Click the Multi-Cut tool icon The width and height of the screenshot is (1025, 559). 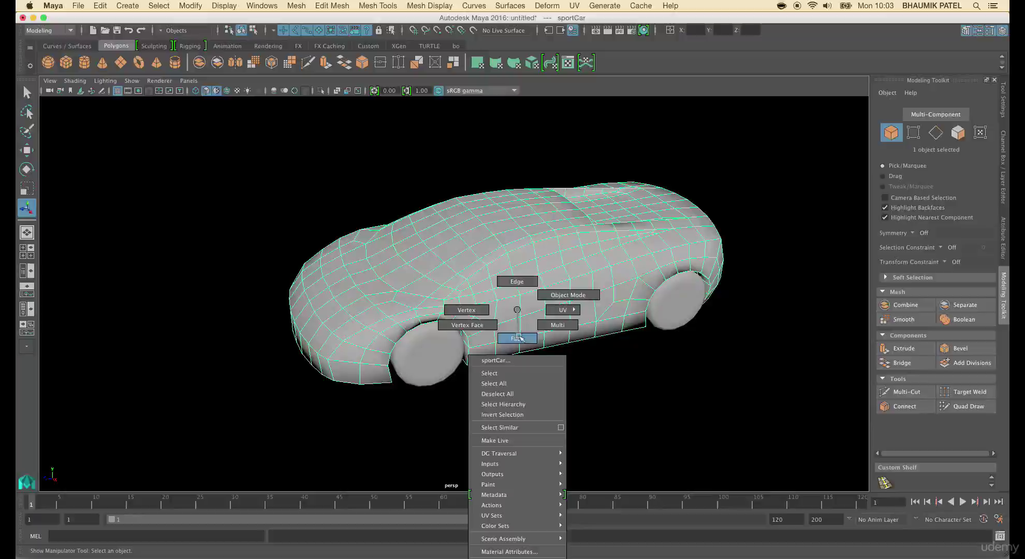[x=885, y=392]
